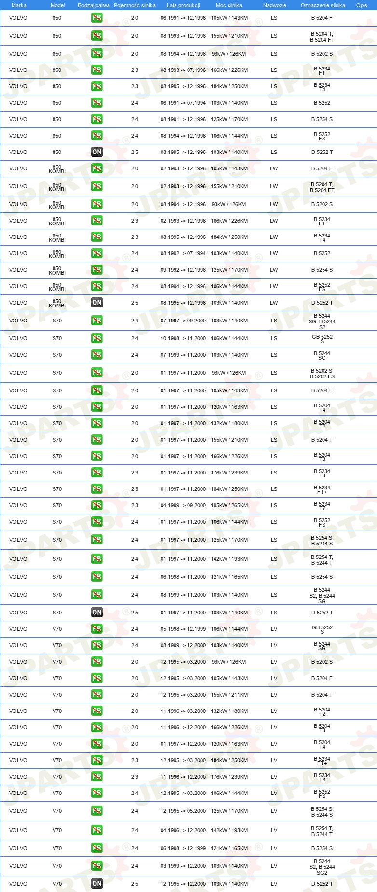Image resolution: width=377 pixels, height=892 pixels.
Task: Select the date cell 04.1996 -> 12.2000
Action: coord(183,830)
